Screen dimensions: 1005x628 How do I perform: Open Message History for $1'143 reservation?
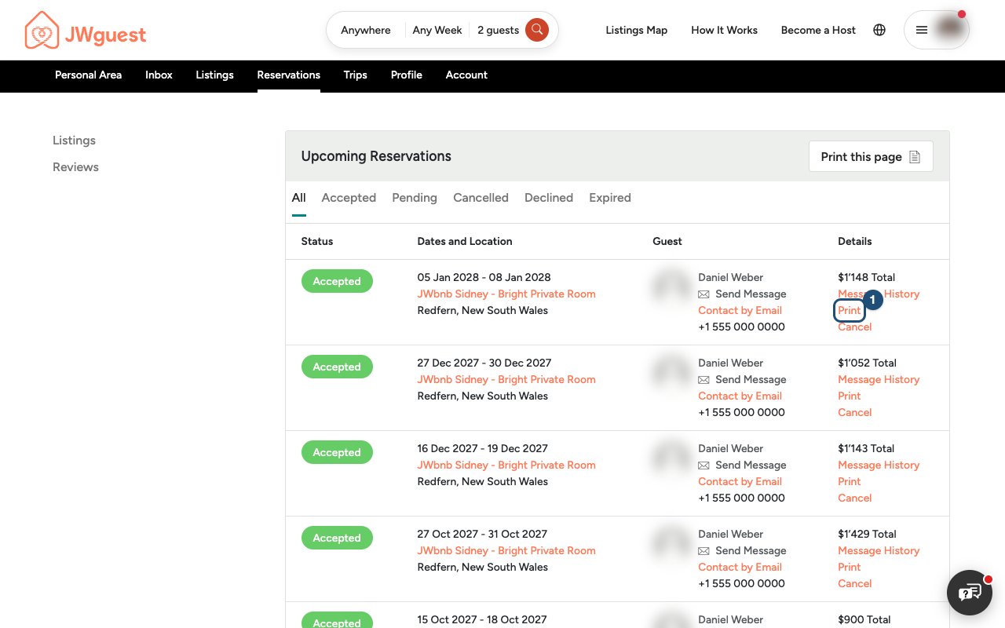click(879, 466)
